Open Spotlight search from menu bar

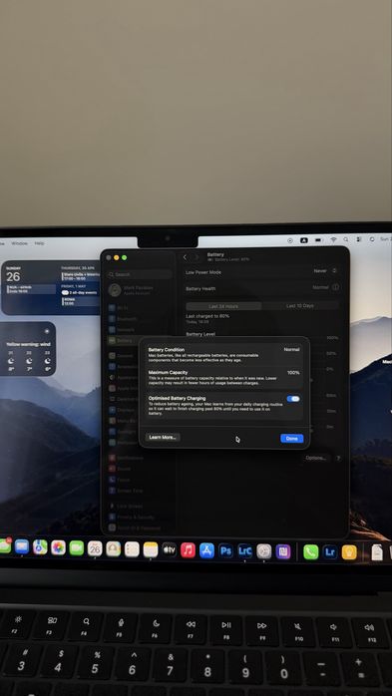346,239
